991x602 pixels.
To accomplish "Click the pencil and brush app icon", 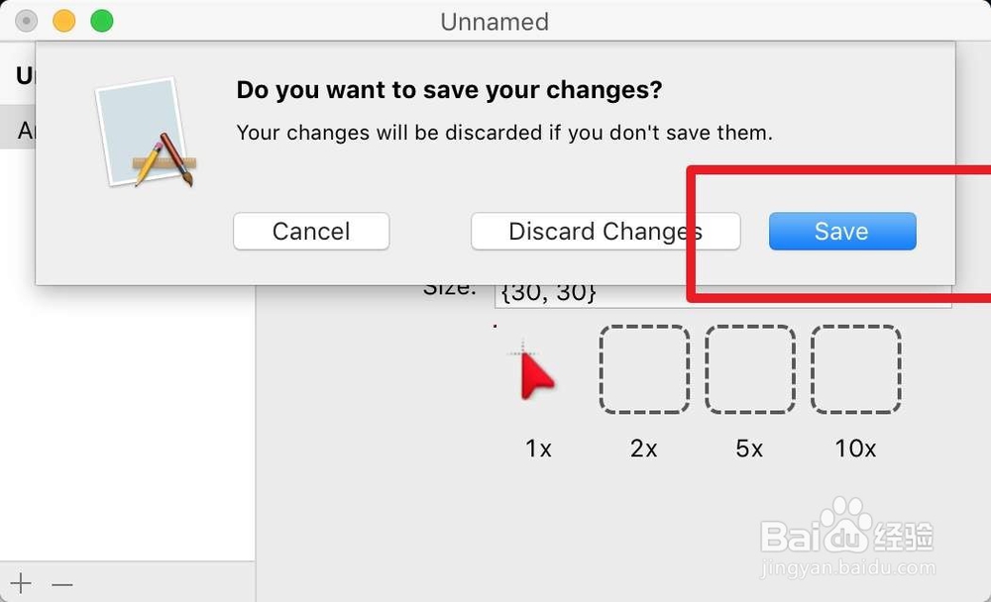I will [x=146, y=134].
